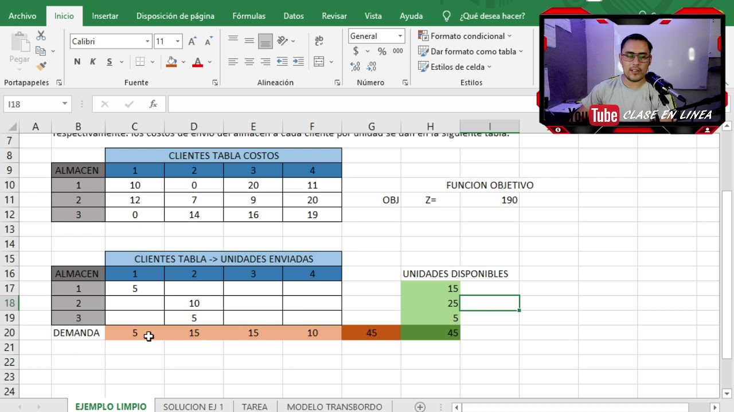This screenshot has height=412, width=734.
Task: Click the red font color swatch
Action: tap(198, 62)
